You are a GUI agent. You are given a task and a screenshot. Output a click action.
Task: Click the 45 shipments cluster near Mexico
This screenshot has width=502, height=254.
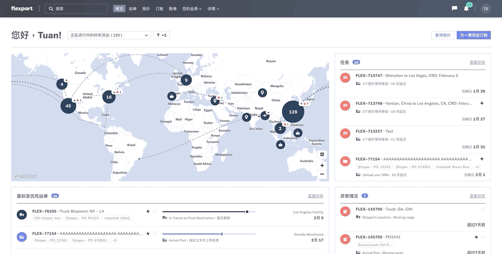click(68, 106)
